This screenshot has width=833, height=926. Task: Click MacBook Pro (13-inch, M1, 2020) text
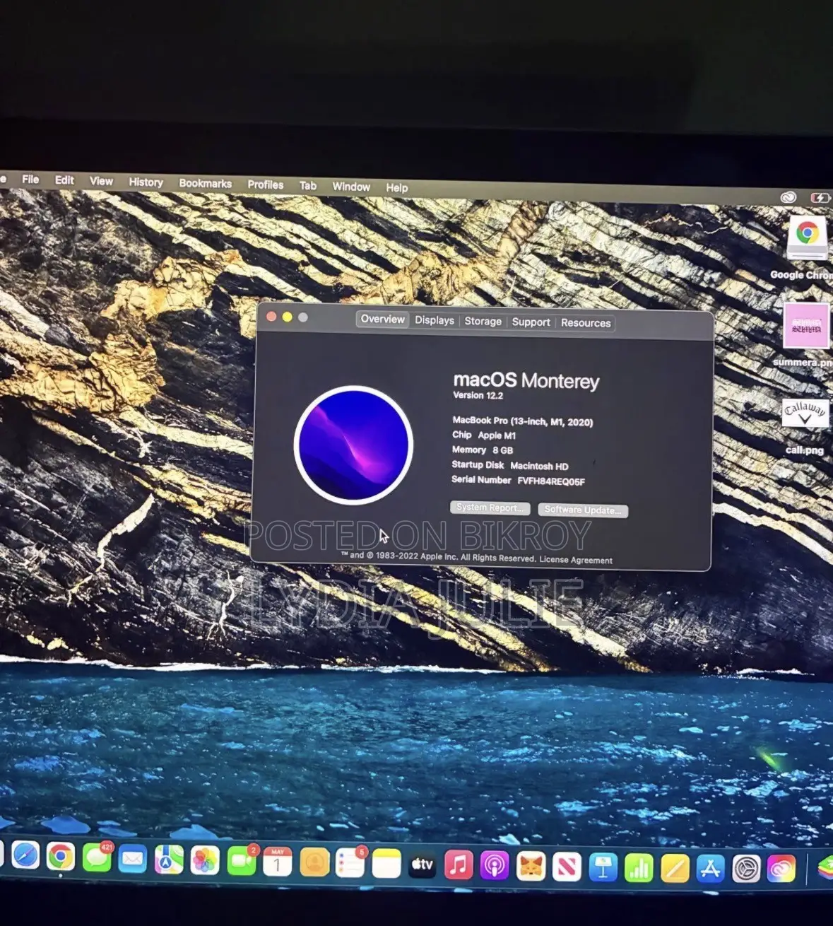[x=523, y=421]
